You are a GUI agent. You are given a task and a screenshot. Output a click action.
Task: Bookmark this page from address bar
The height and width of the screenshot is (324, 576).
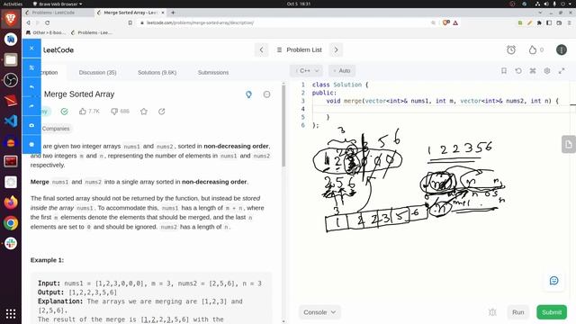[130, 22]
